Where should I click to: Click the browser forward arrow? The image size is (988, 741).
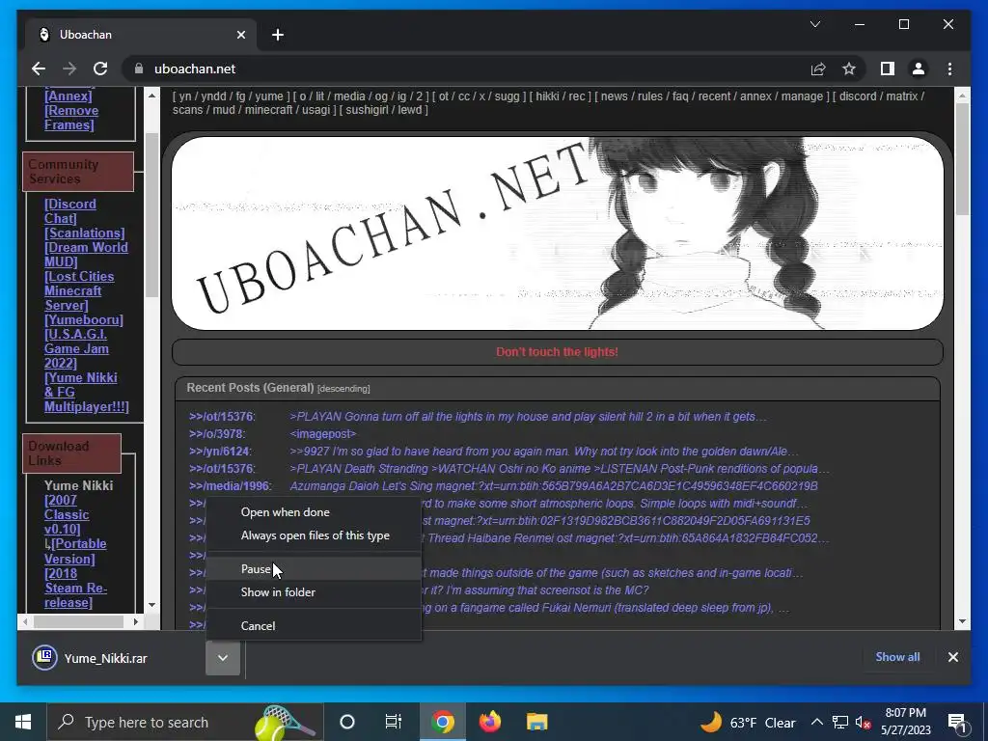point(69,69)
